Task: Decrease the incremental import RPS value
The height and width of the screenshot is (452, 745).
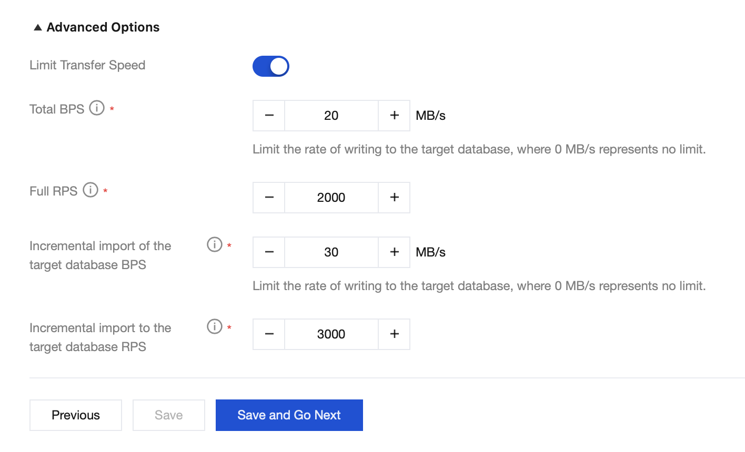Action: pos(269,334)
